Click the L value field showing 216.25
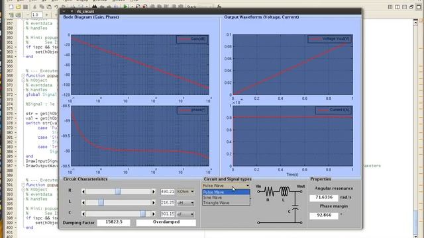The height and width of the screenshot is (238, 424). [168, 202]
